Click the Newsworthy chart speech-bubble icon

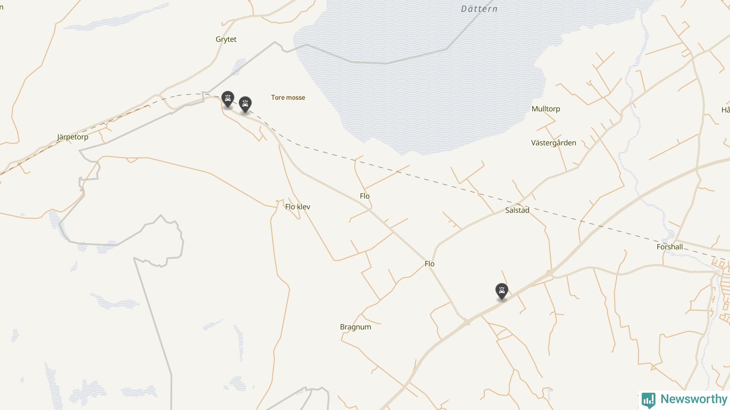648,400
